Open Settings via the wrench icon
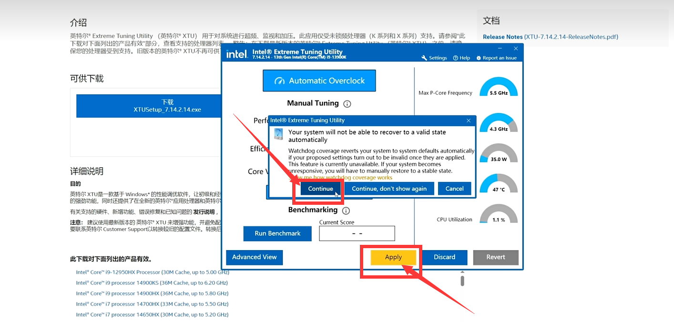The image size is (674, 322). (424, 58)
